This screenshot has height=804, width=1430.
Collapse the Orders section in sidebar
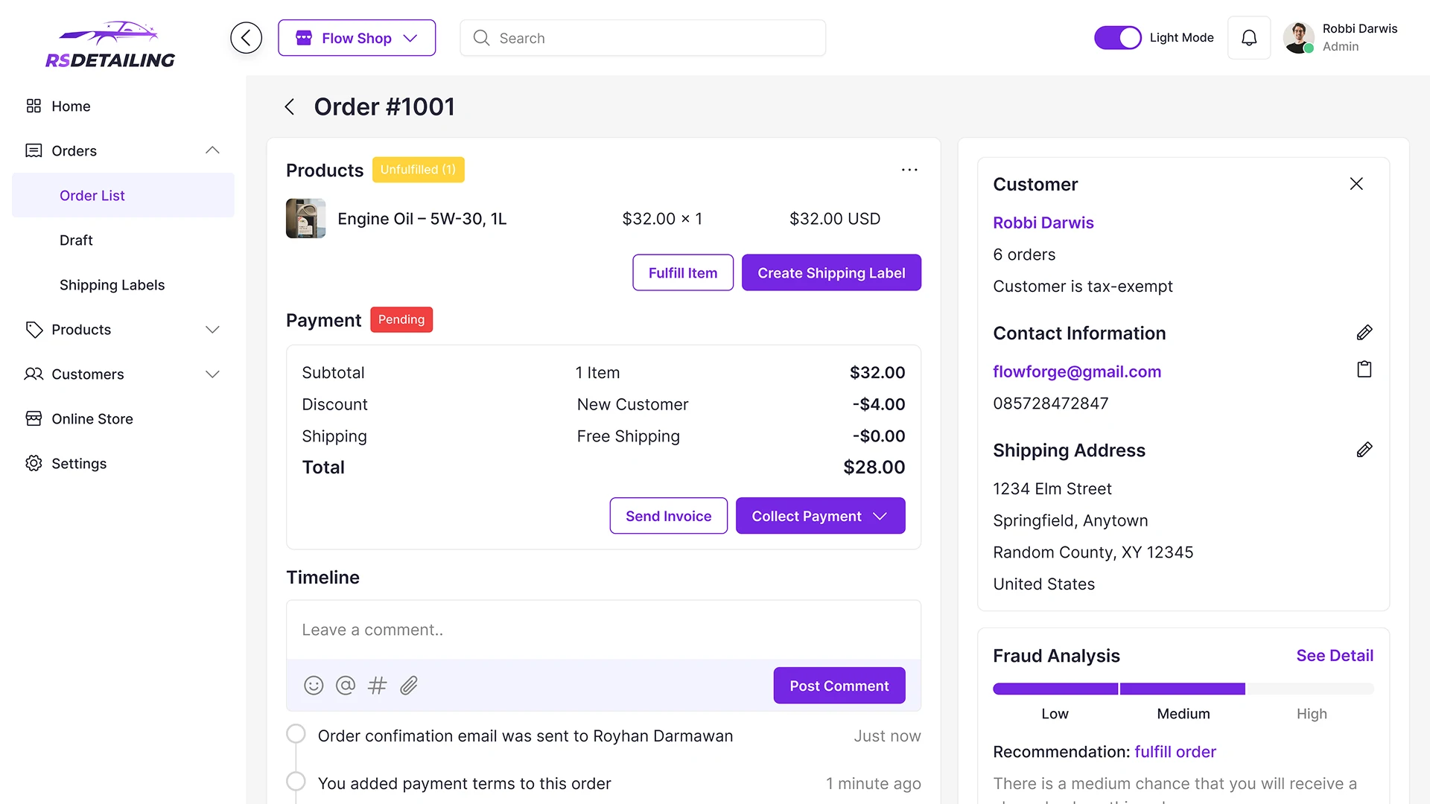[212, 150]
